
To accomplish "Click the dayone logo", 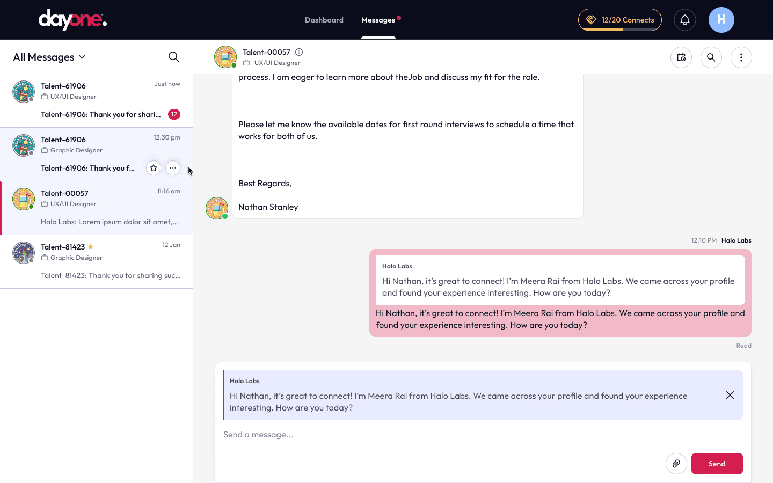I will point(72,20).
